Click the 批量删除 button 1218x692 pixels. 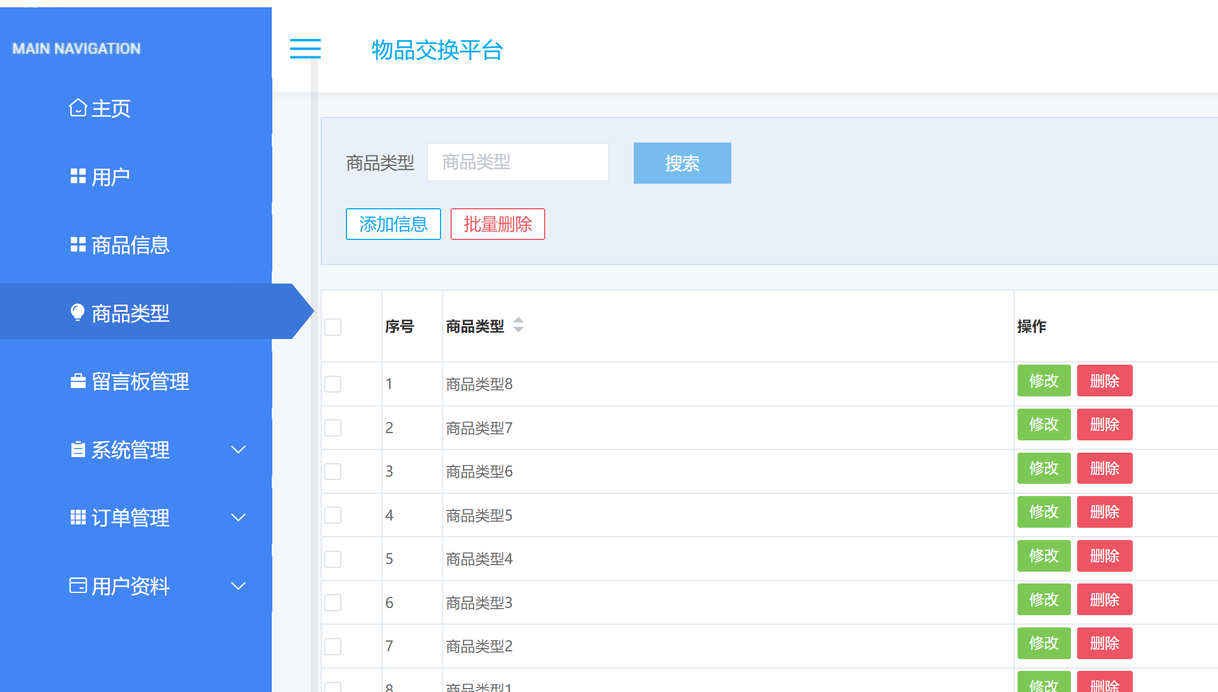(x=498, y=224)
